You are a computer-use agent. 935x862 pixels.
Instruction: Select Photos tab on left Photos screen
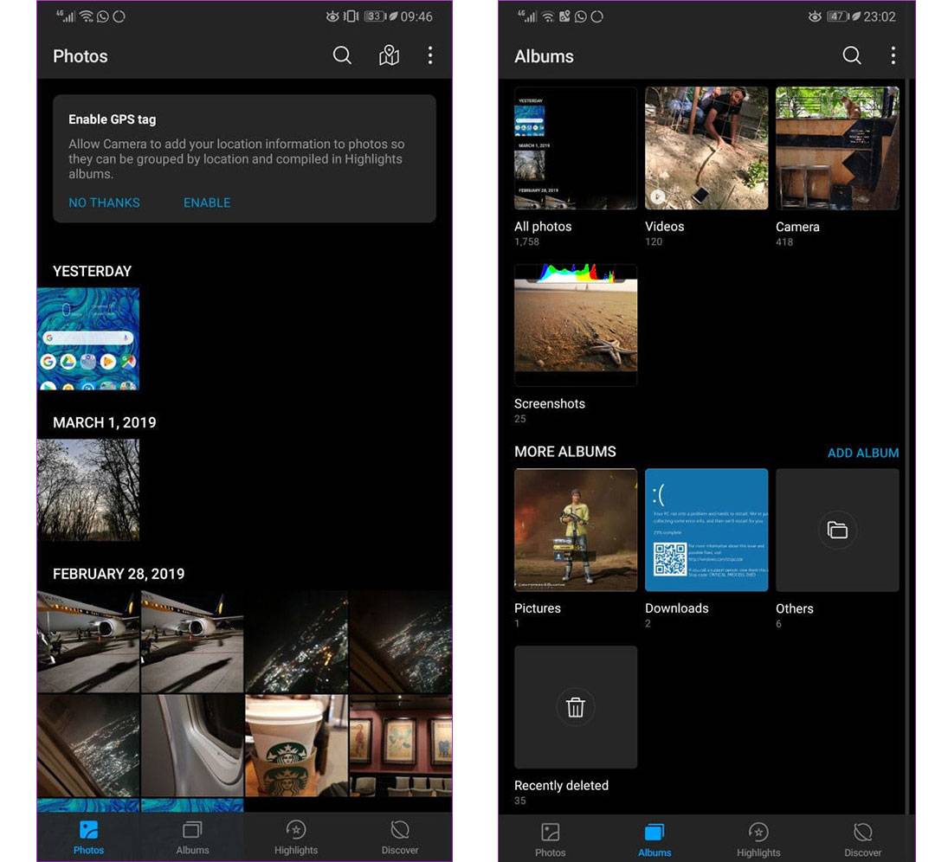(x=88, y=838)
